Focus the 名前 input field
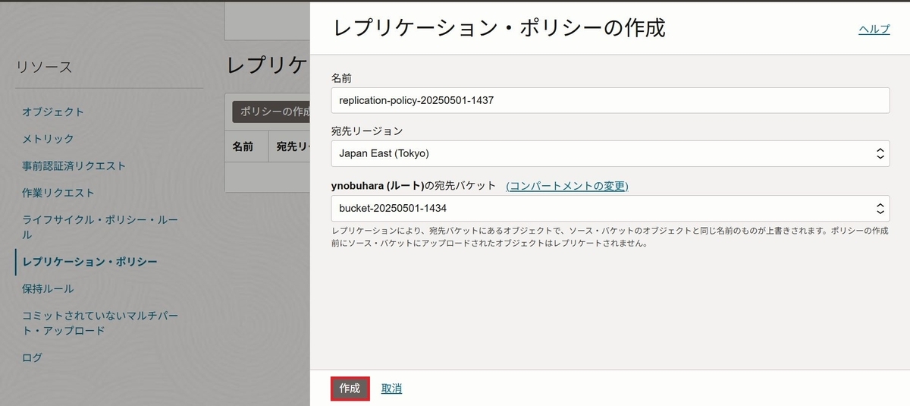The width and height of the screenshot is (910, 406). [610, 100]
